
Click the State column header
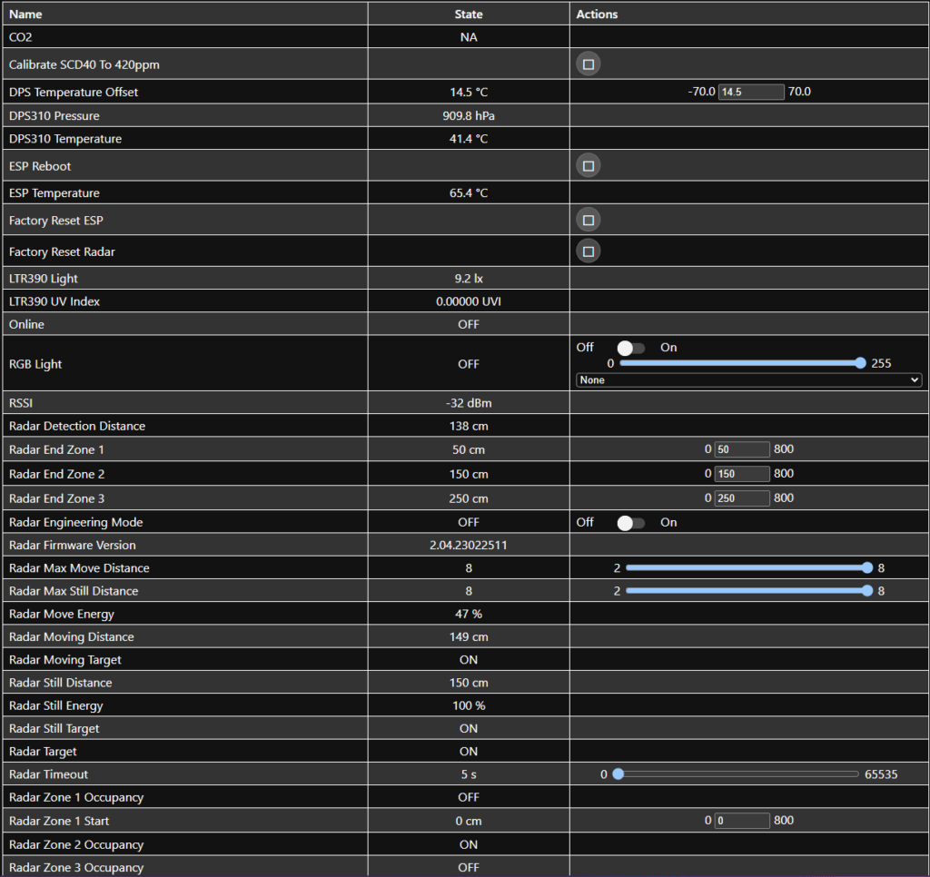(469, 15)
